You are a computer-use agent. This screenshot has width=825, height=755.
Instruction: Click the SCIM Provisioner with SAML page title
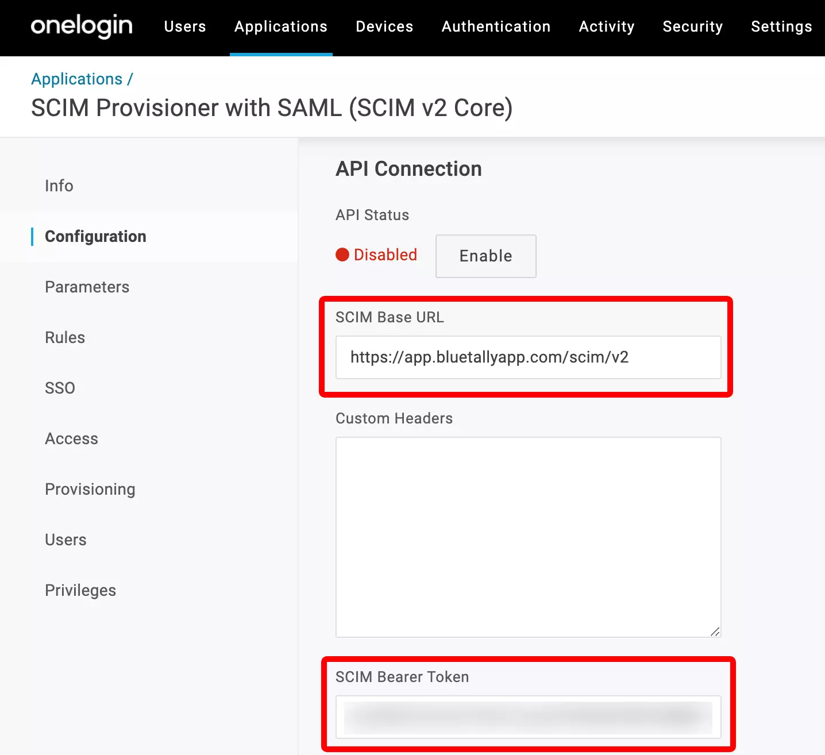(x=272, y=108)
